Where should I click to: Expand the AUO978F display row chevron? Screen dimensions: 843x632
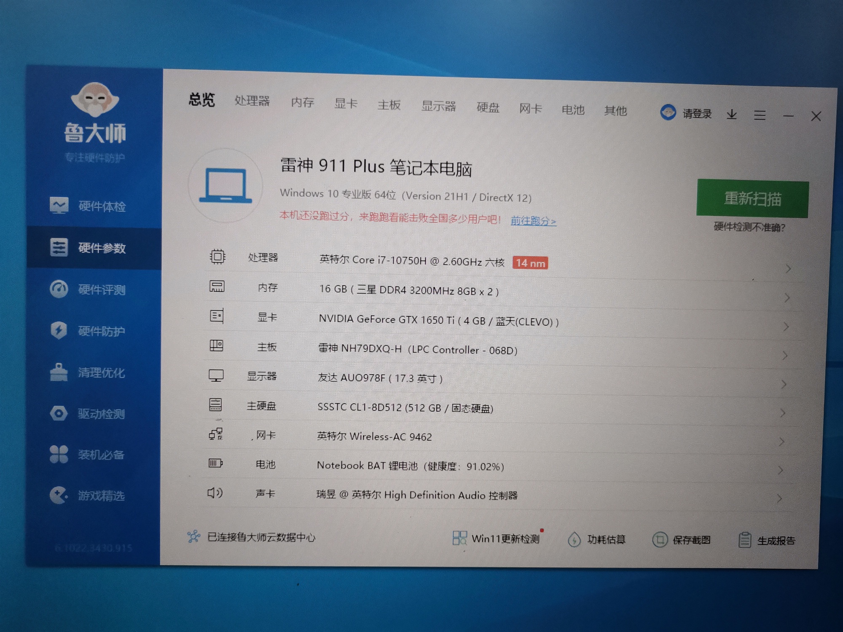(784, 384)
